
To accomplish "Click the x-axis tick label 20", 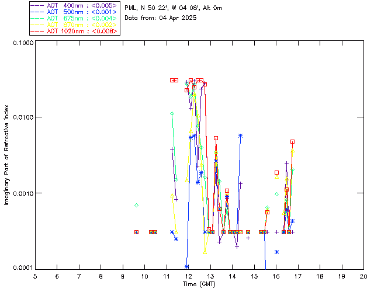I will [363, 276].
